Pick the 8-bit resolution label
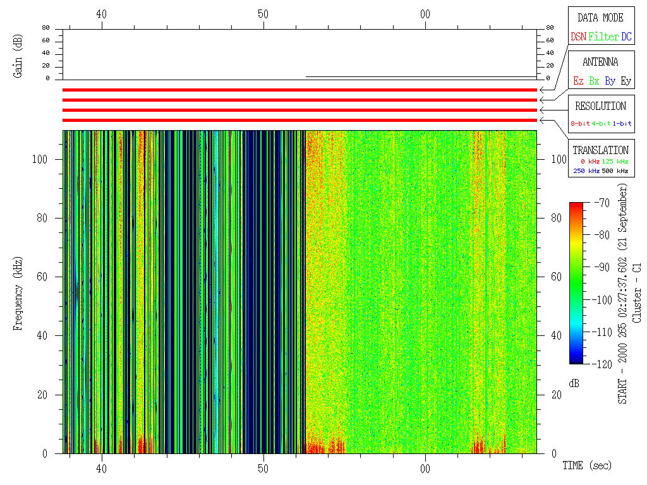647x485 pixels. [581, 124]
